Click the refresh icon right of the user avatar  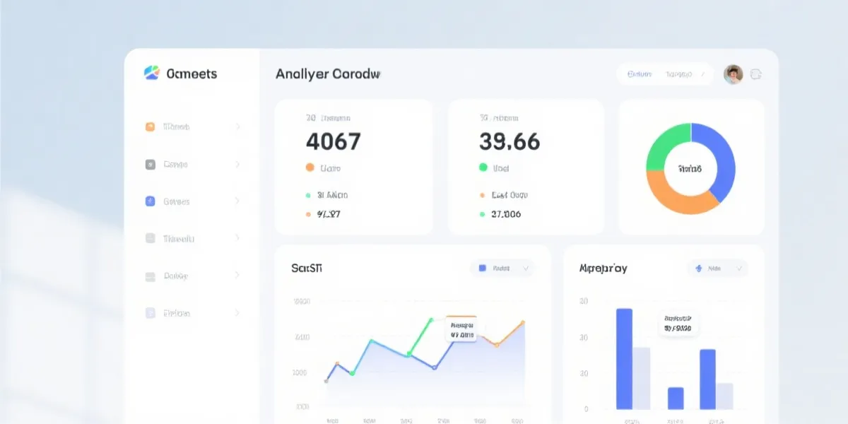[755, 73]
